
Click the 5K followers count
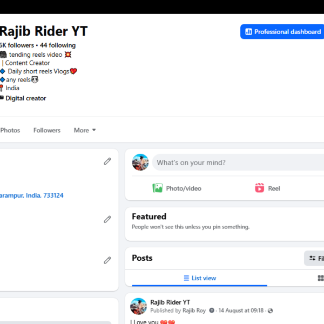click(x=17, y=45)
